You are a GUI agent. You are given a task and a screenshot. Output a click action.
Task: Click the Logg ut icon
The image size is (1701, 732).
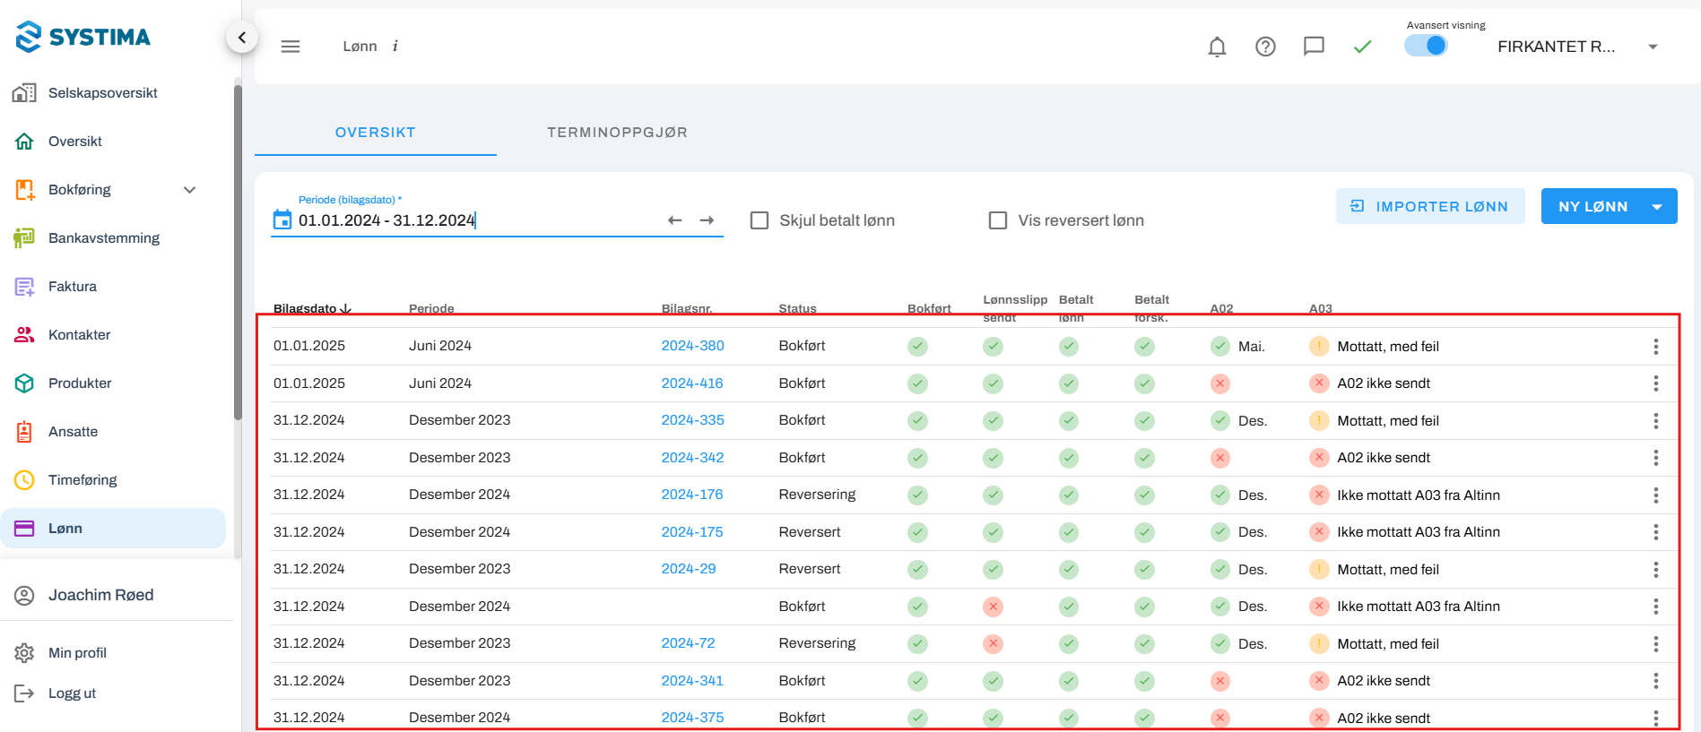point(24,693)
